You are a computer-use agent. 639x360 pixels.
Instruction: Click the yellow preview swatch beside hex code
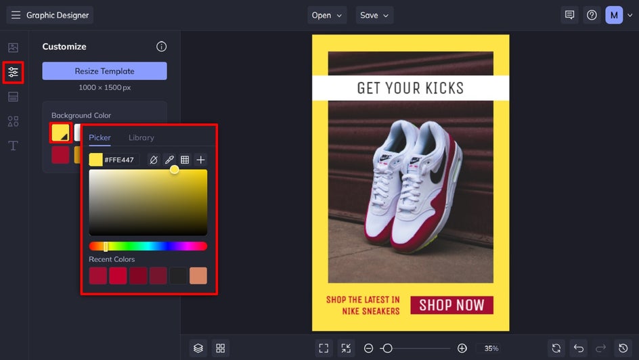pos(95,160)
